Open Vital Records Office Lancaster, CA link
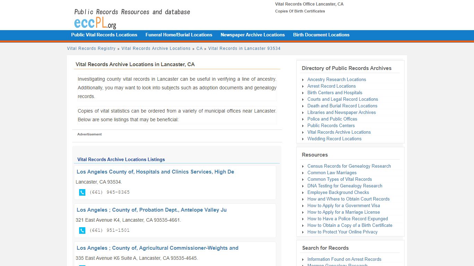Viewport: 474px width, 266px height. (309, 4)
